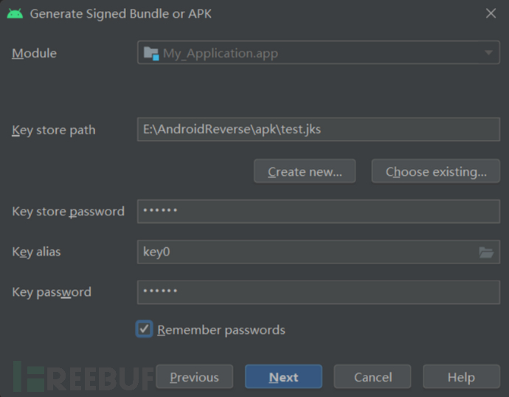Screen dimensions: 509x397
Task: Expand the Module dropdown arrow
Action: [488, 52]
